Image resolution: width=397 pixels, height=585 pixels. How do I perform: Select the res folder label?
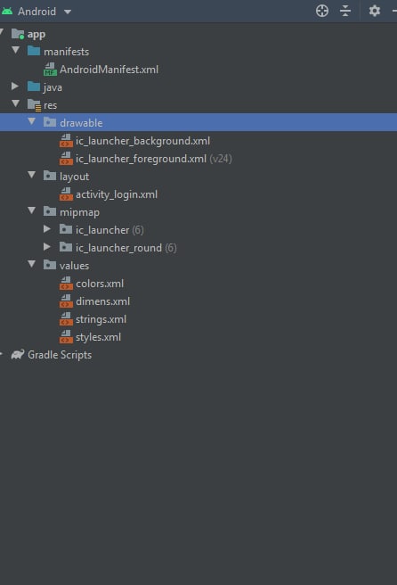pyautogui.click(x=50, y=105)
